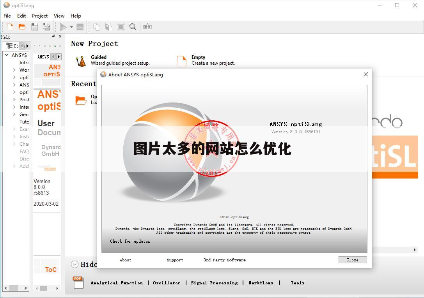Switch to the Support tab
The width and height of the screenshot is (424, 298).
pyautogui.click(x=175, y=260)
